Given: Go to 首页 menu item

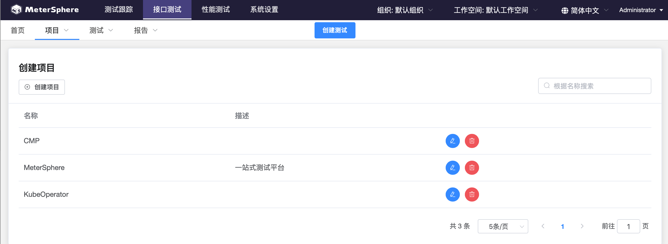Looking at the screenshot, I should point(18,30).
